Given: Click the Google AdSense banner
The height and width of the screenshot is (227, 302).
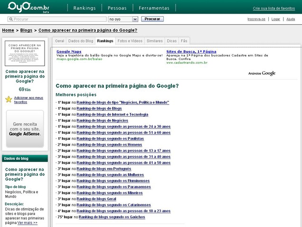Looking at the screenshot, I should click(x=25, y=129).
